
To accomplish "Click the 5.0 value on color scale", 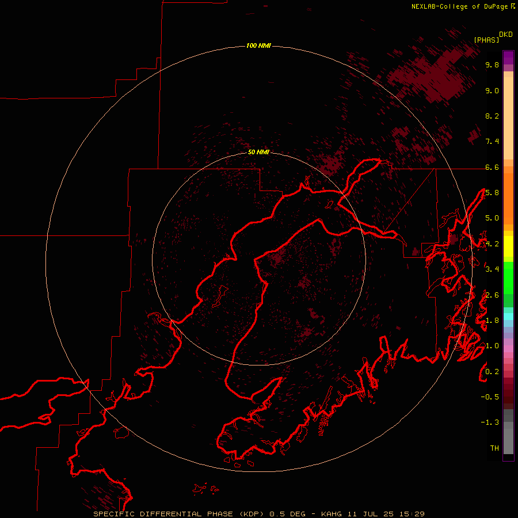I will (492, 218).
